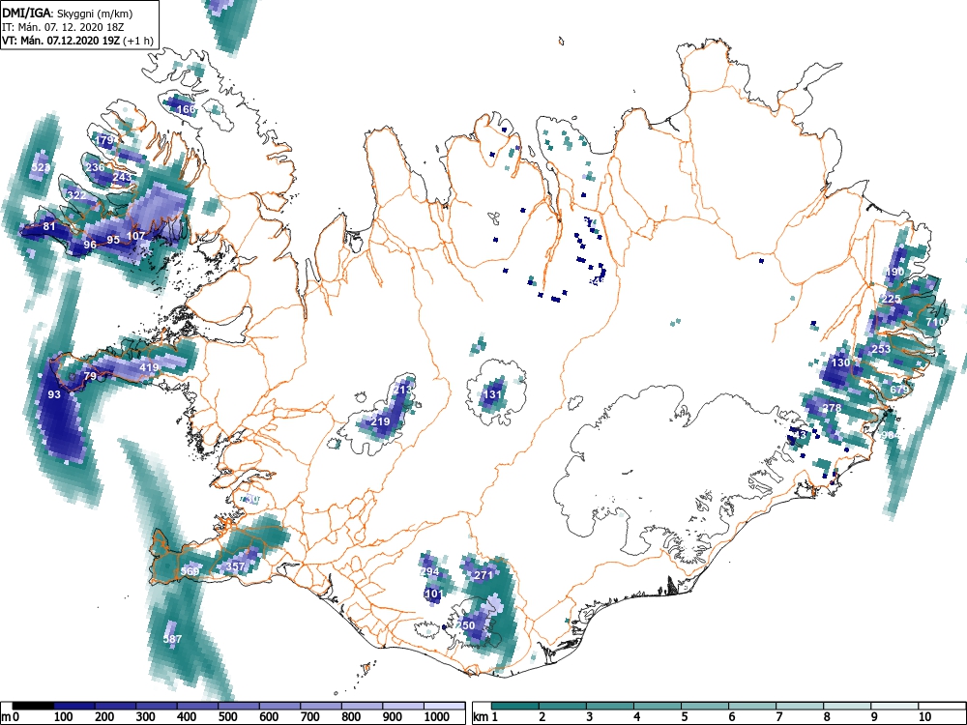967x725 pixels.
Task: Click the teal legend swatch between km 5 and 6
Action: 705,706
